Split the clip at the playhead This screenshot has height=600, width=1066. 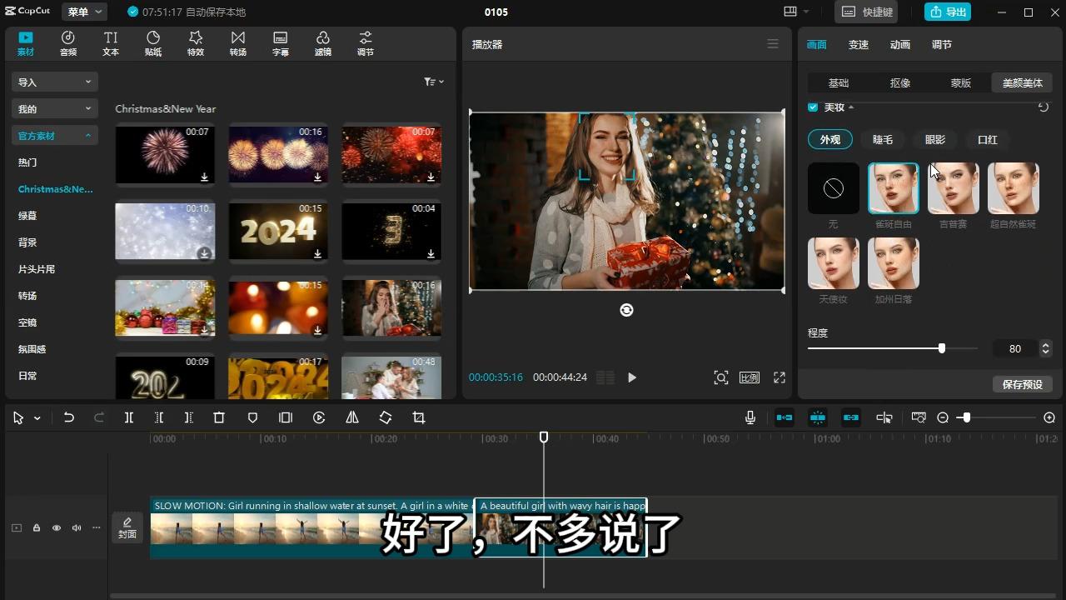(x=129, y=417)
